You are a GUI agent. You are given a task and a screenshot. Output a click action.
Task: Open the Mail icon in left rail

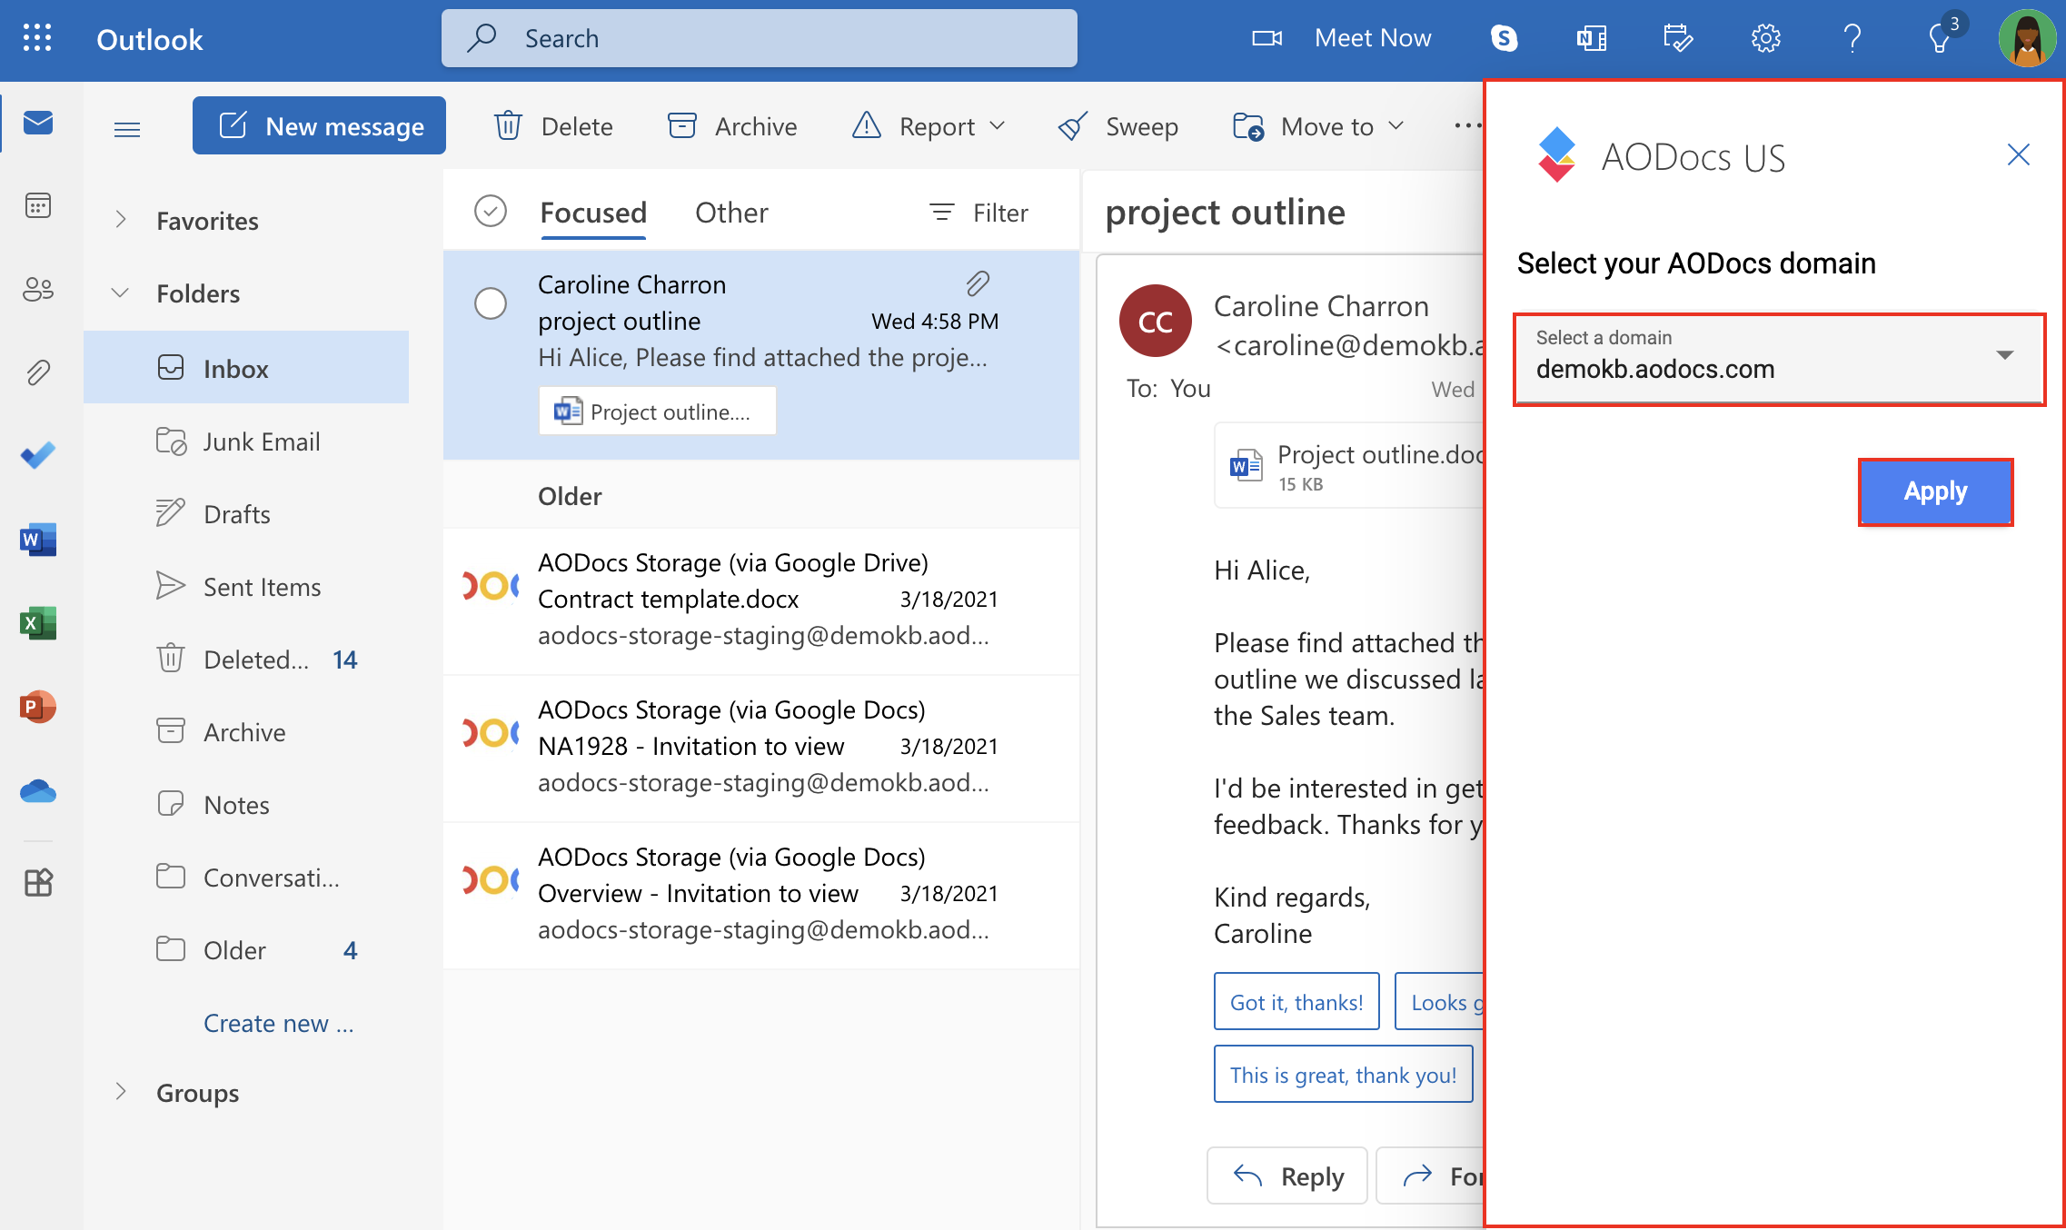coord(38,123)
